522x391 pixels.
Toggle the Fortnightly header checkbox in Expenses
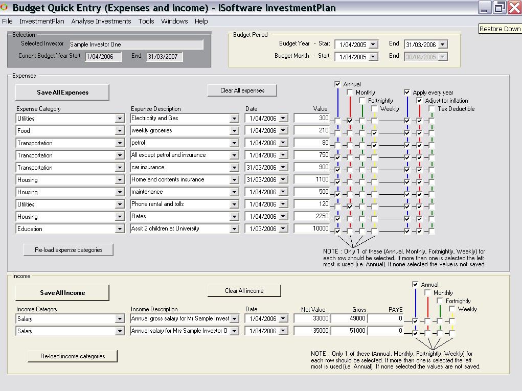click(x=362, y=100)
